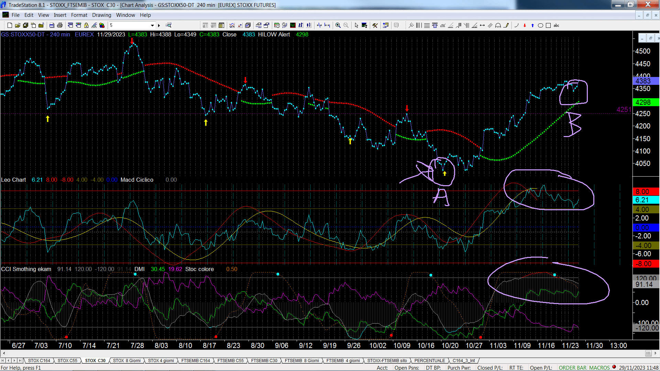Click the Zoom In magnifier icon
Viewport: 660px width, 371px height.
[x=338, y=25]
